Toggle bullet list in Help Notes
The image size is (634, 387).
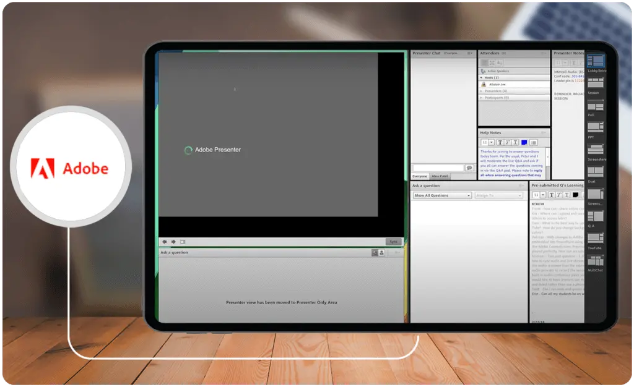(x=534, y=142)
